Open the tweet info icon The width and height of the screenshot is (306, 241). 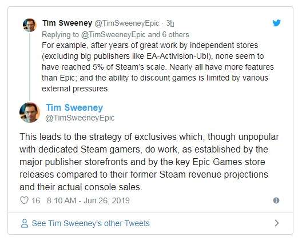click(x=276, y=200)
